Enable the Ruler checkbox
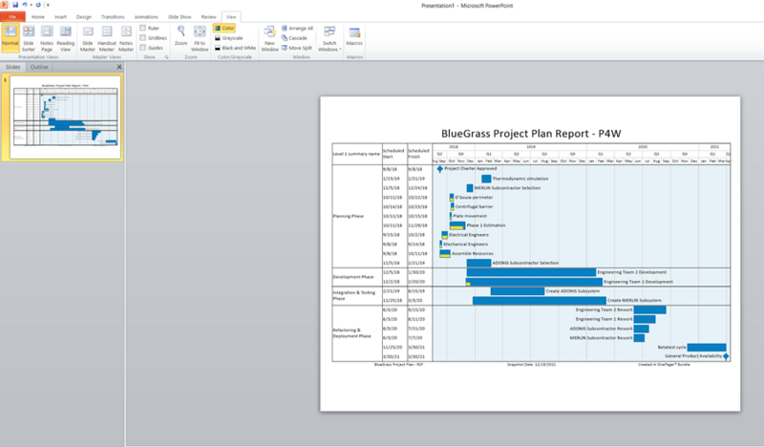 [x=142, y=29]
